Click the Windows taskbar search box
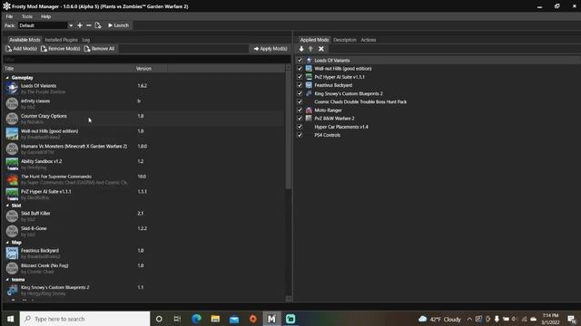 [x=84, y=319]
